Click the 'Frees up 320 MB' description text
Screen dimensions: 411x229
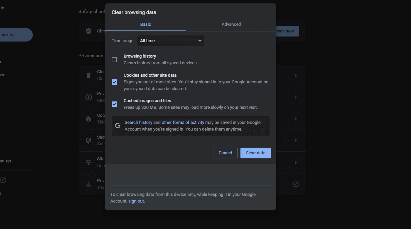(x=191, y=107)
